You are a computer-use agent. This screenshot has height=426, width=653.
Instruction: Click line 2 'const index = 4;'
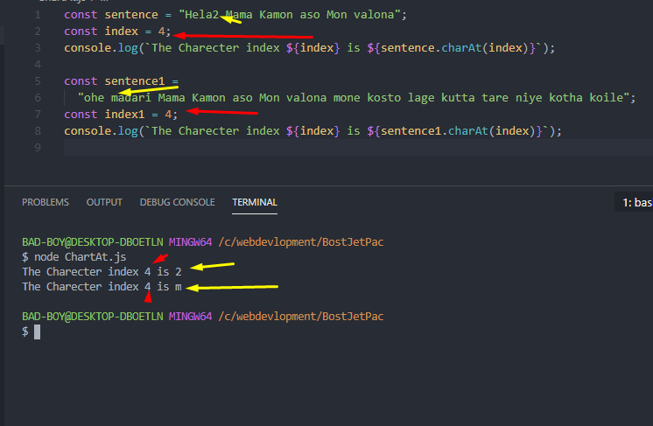click(x=117, y=31)
